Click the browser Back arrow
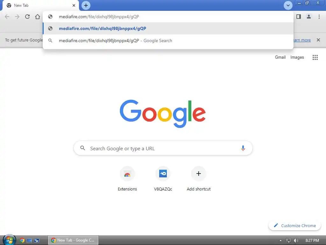Viewport: 326px width, 245px height. click(x=7, y=17)
